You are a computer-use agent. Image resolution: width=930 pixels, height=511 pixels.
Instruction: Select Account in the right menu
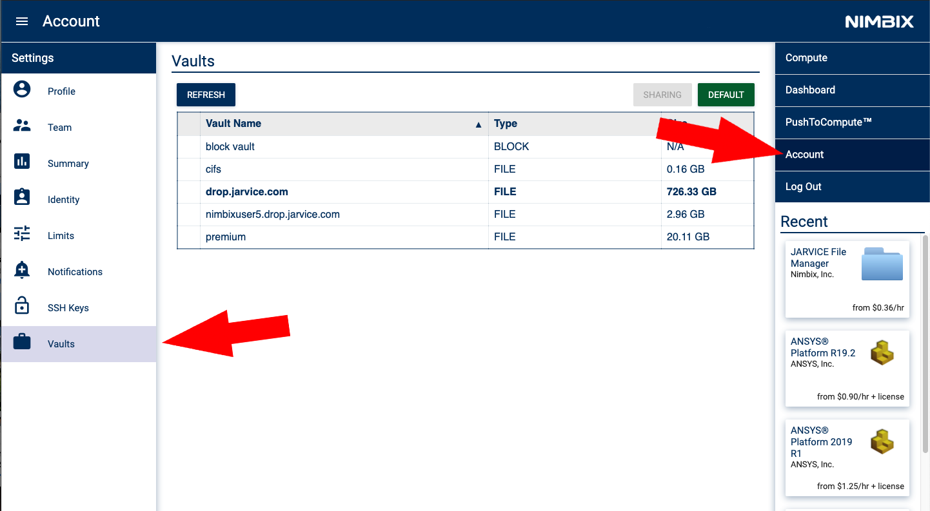(x=852, y=154)
